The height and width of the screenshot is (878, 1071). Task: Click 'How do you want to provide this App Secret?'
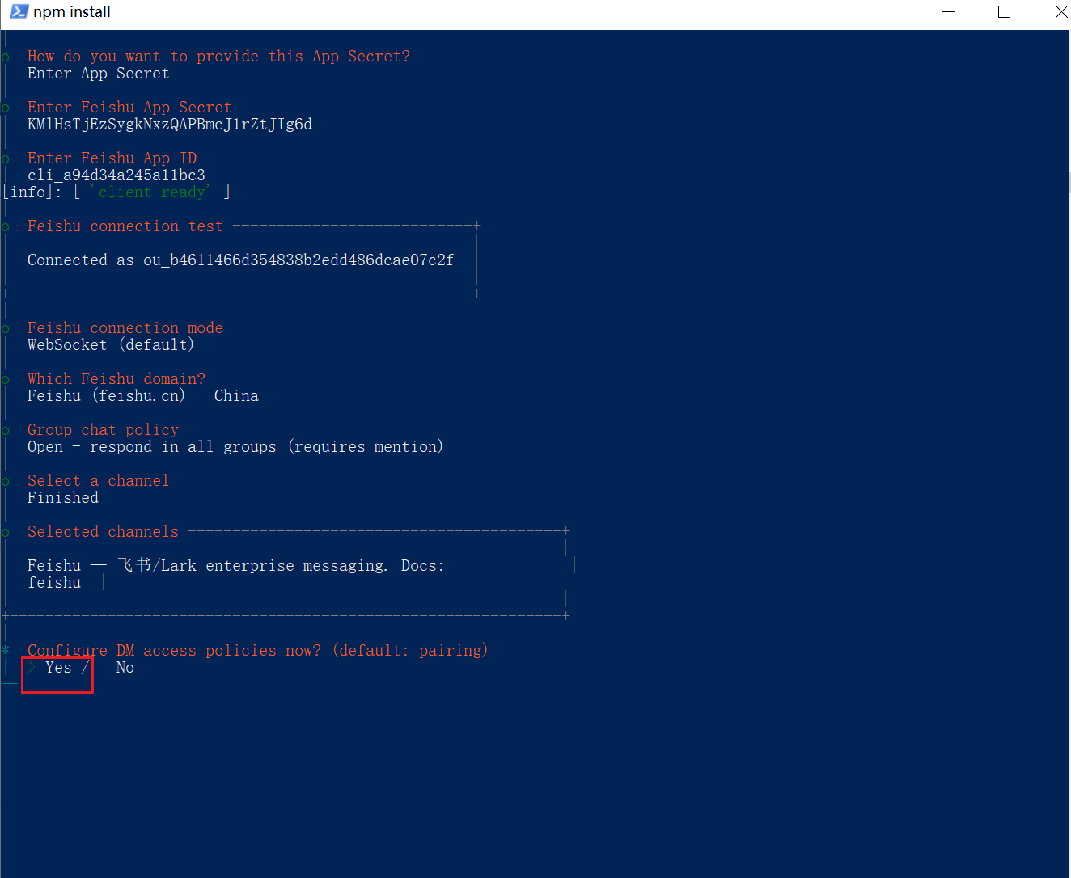[218, 57]
